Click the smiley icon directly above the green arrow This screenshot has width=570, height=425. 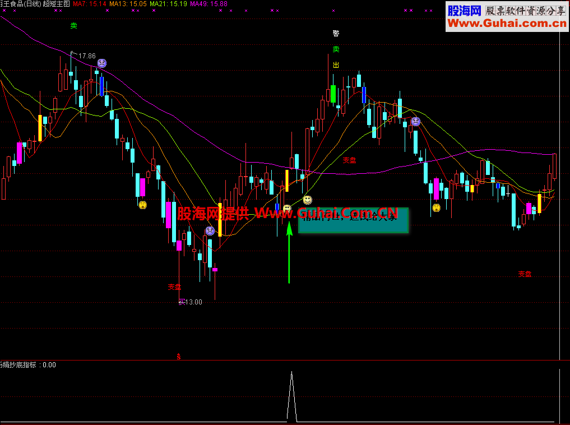(x=287, y=209)
